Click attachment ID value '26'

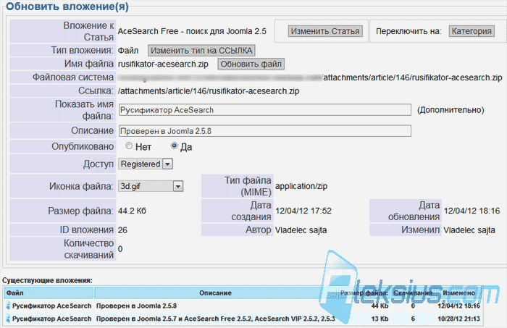(x=122, y=230)
